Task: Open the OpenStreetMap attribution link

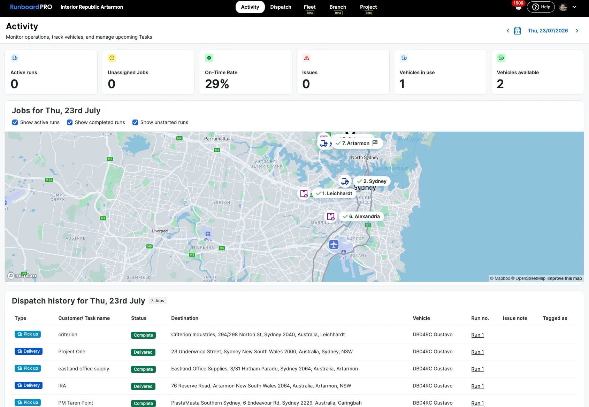Action: tap(528, 278)
